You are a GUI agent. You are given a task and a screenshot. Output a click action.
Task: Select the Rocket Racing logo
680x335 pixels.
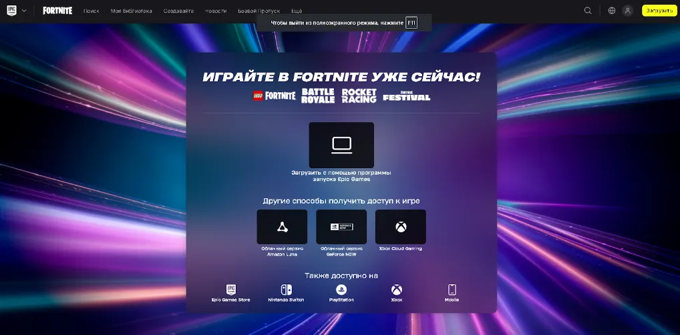(359, 96)
